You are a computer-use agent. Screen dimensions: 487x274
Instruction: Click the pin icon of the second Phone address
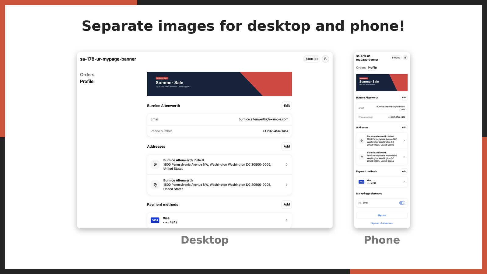click(x=362, y=157)
